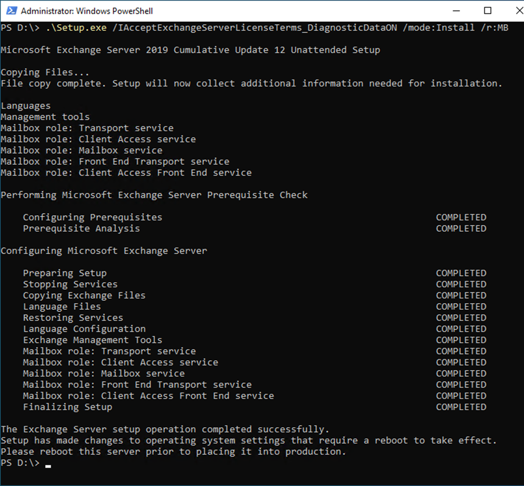The height and width of the screenshot is (486, 524).
Task: Click COMPLETED status for Prerequisite Analysis
Action: [461, 228]
